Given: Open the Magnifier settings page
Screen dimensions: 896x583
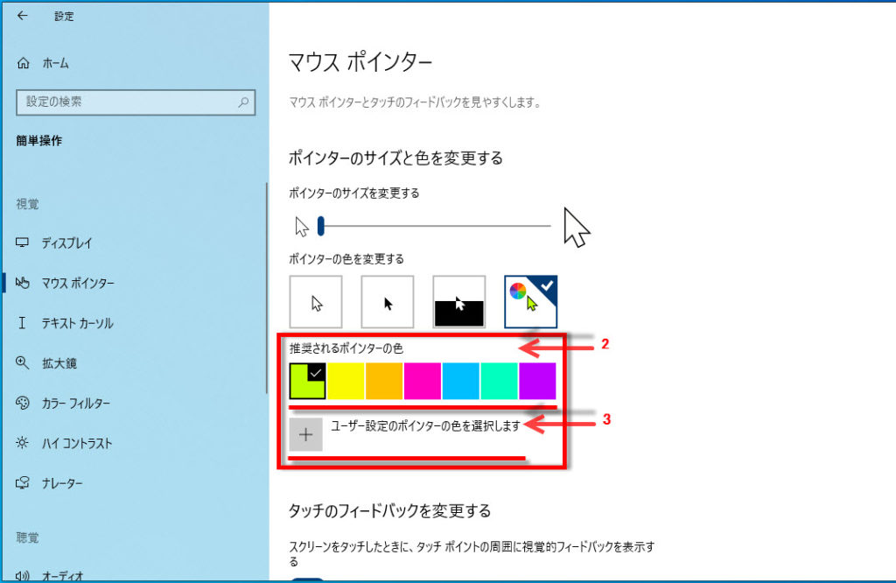Looking at the screenshot, I should (58, 362).
